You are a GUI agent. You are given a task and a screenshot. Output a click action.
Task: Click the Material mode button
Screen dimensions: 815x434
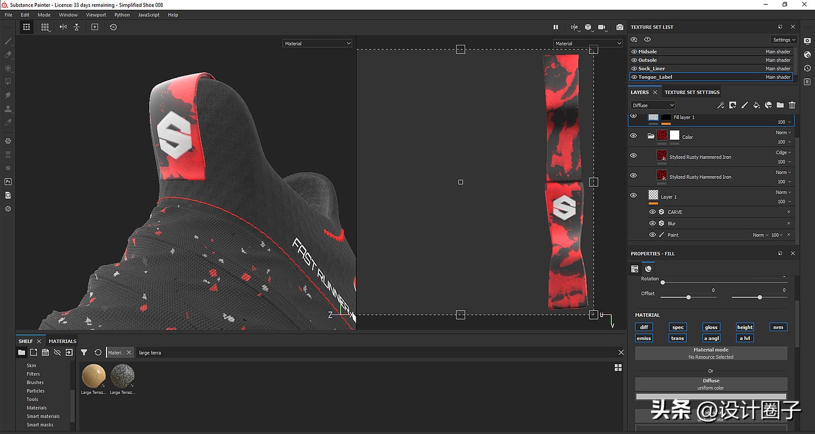pos(711,353)
